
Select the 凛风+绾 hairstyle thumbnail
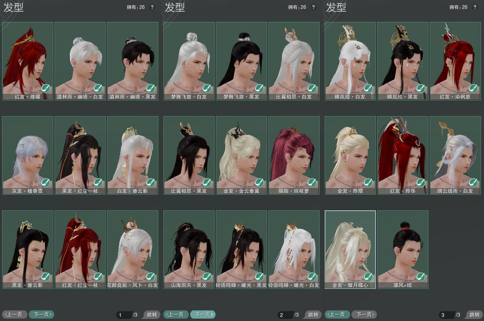tap(403, 249)
